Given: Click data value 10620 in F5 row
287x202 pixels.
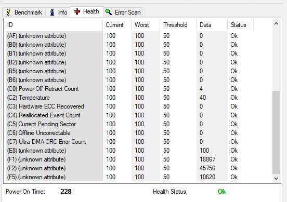Looking at the screenshot, I should [x=207, y=177].
